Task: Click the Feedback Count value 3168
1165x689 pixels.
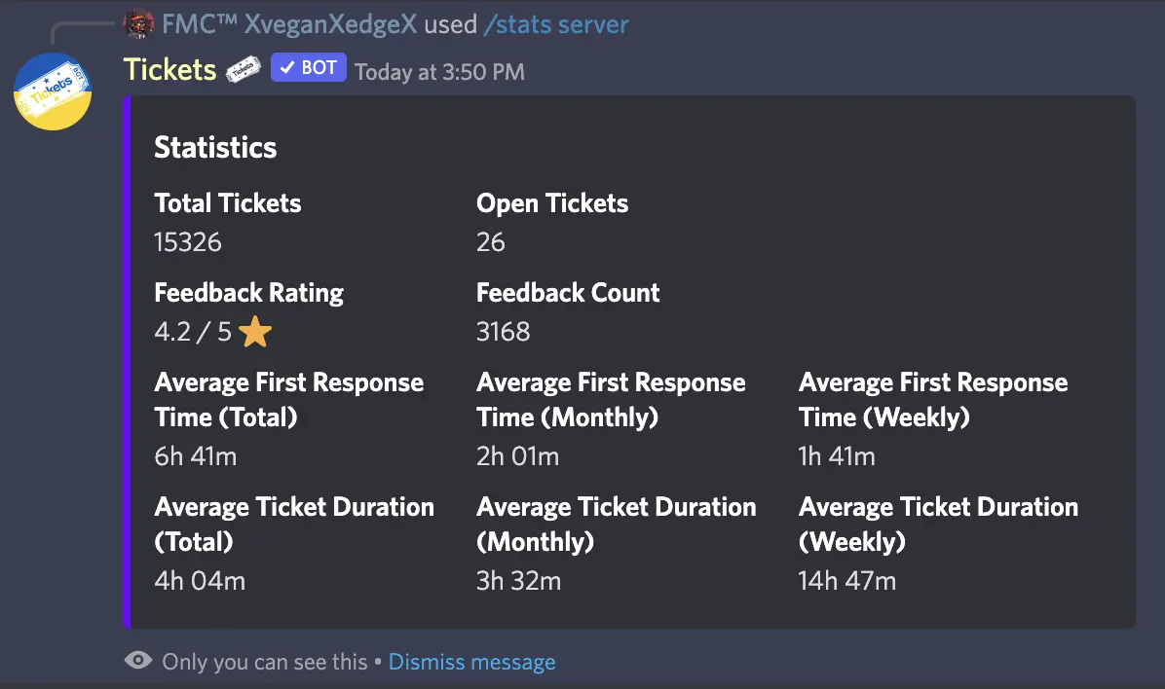Action: 503,332
